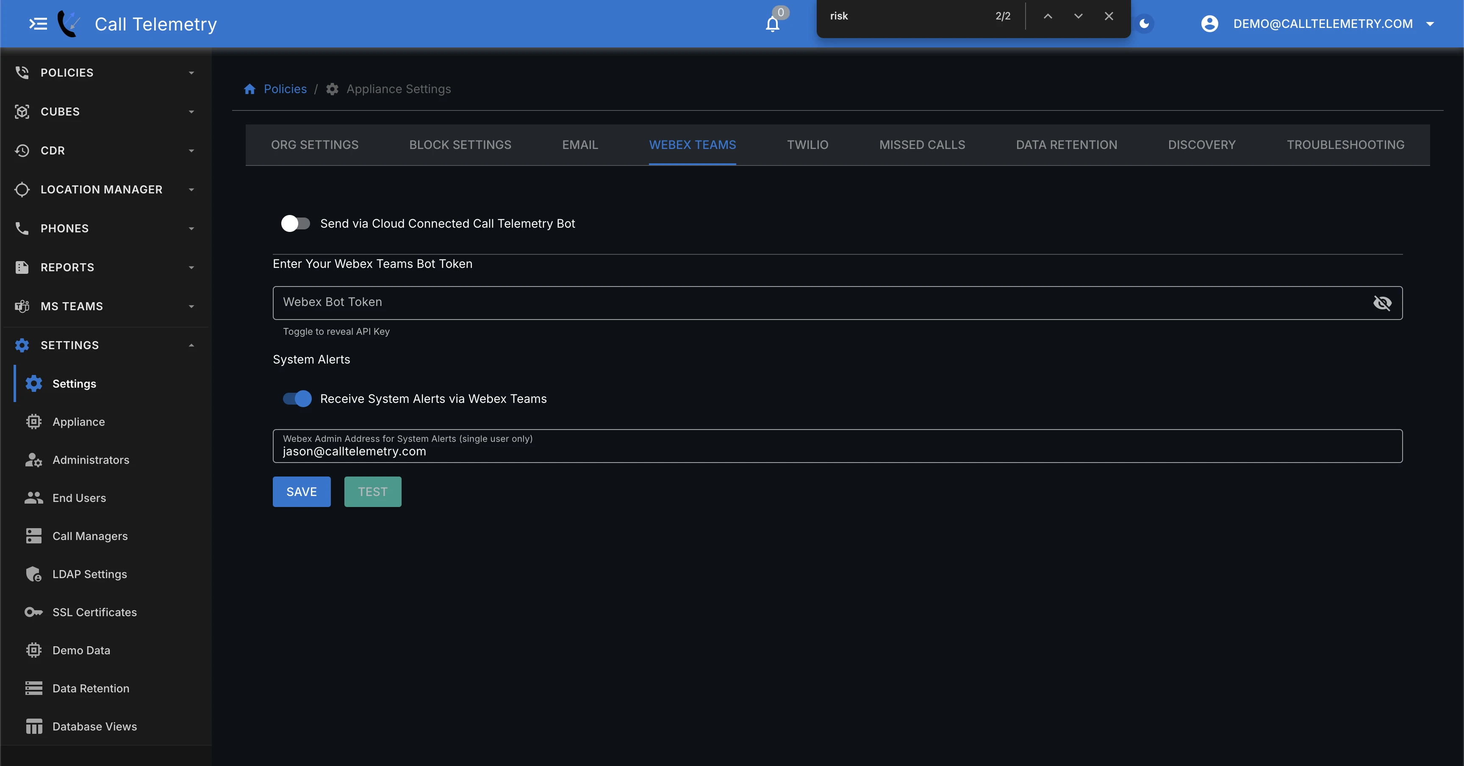Switch to the Email tab

pos(580,145)
